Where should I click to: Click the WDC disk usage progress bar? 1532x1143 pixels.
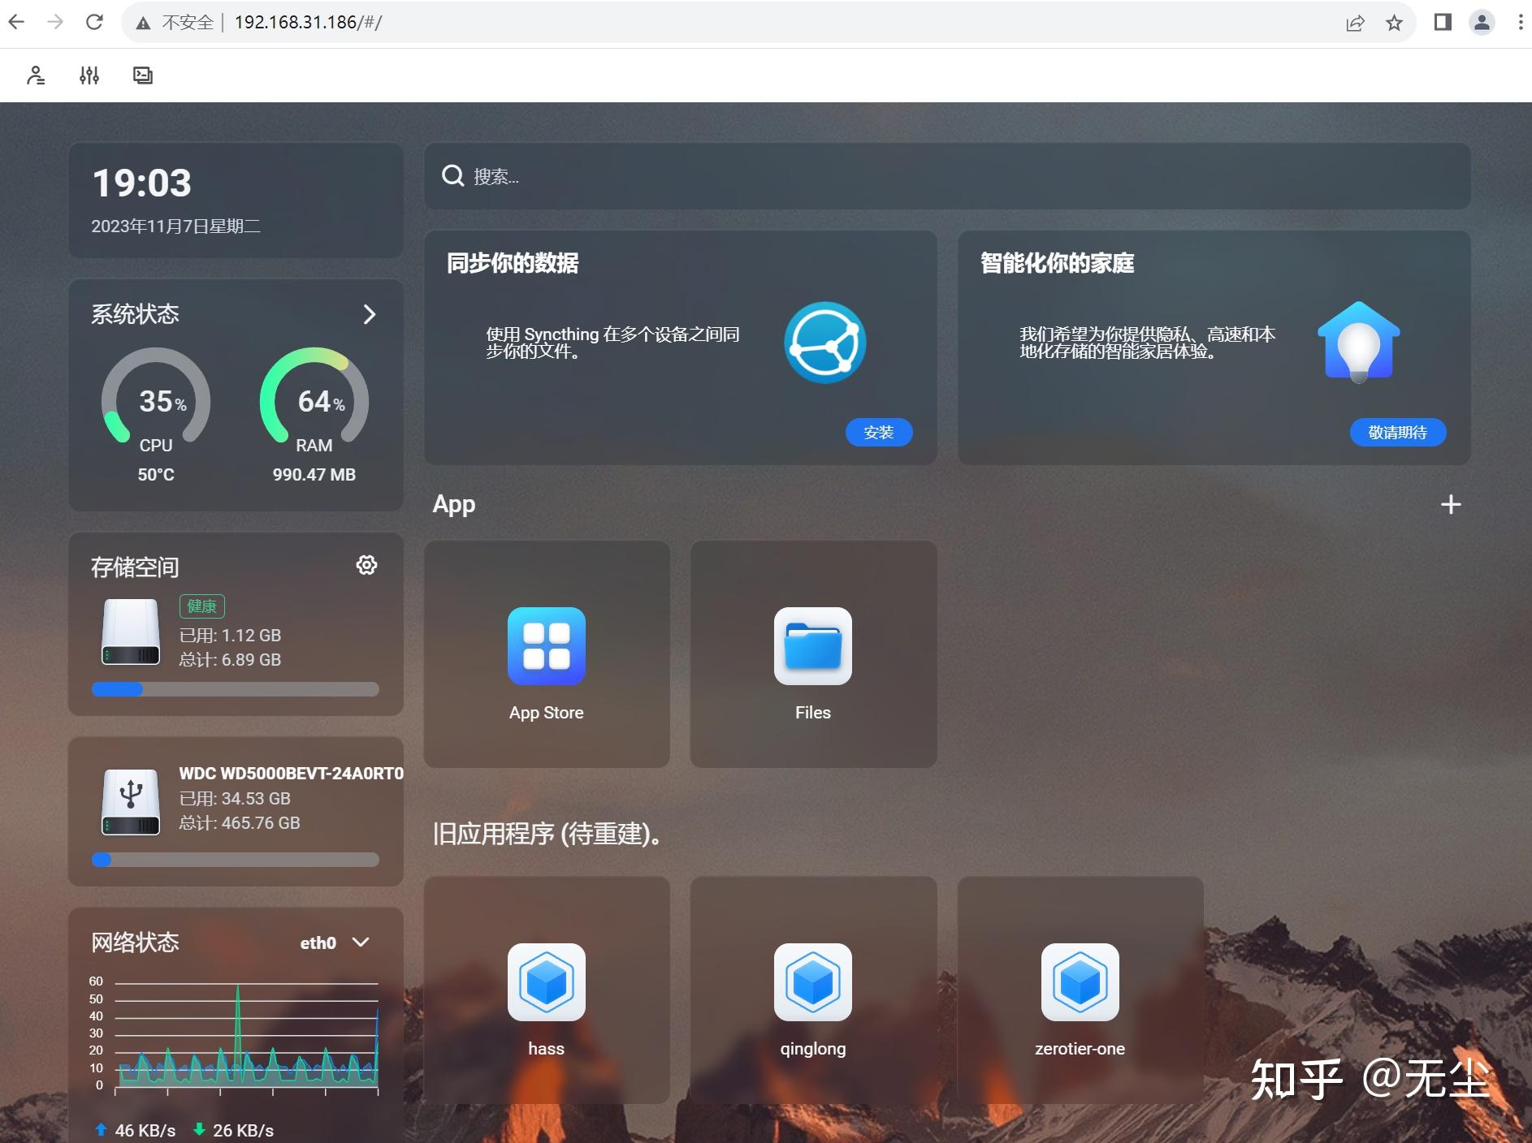pos(236,859)
